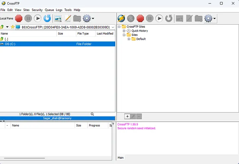Expand the path combo box chevron

point(113,27)
